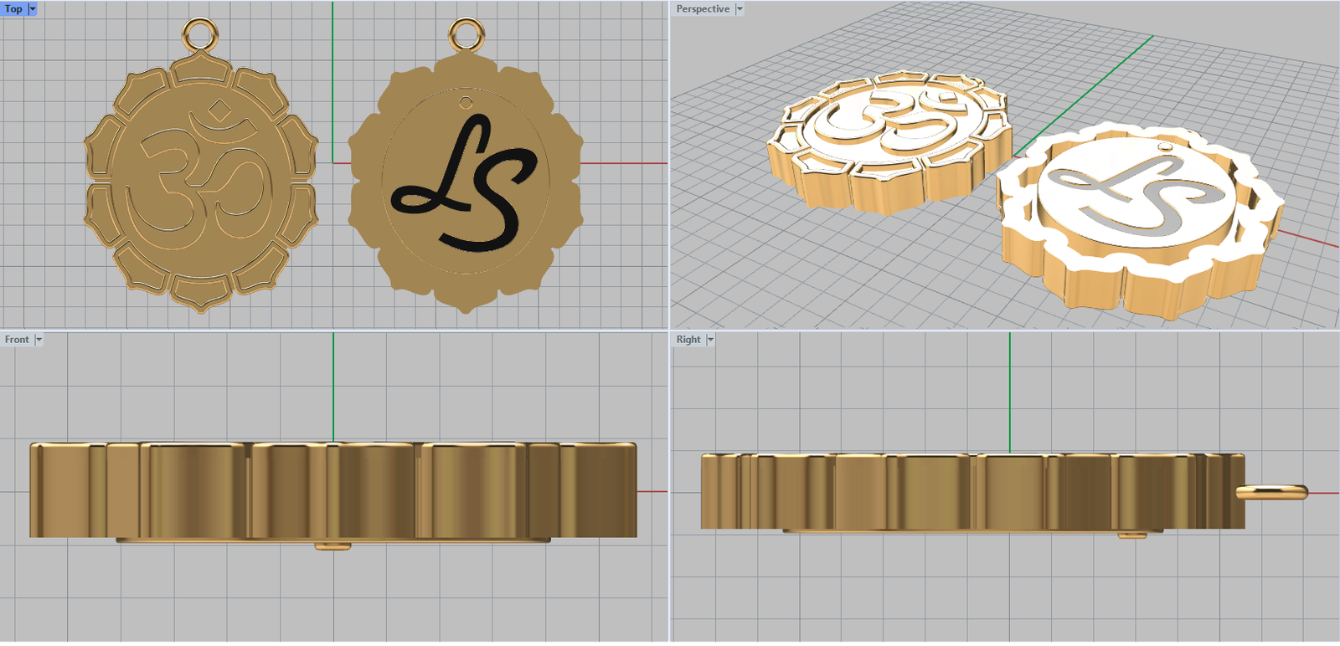
Task: Select the small hole above LS lettering
Action: tap(466, 102)
